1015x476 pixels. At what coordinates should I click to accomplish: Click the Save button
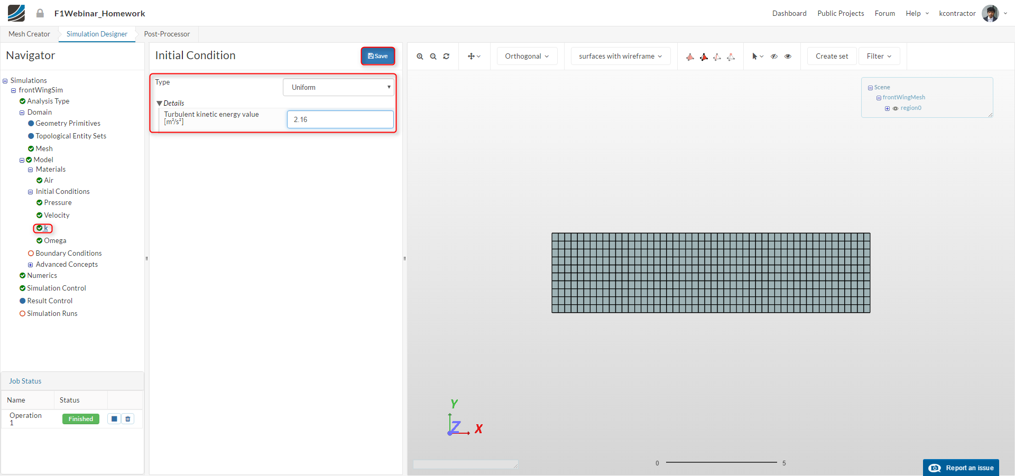[377, 56]
